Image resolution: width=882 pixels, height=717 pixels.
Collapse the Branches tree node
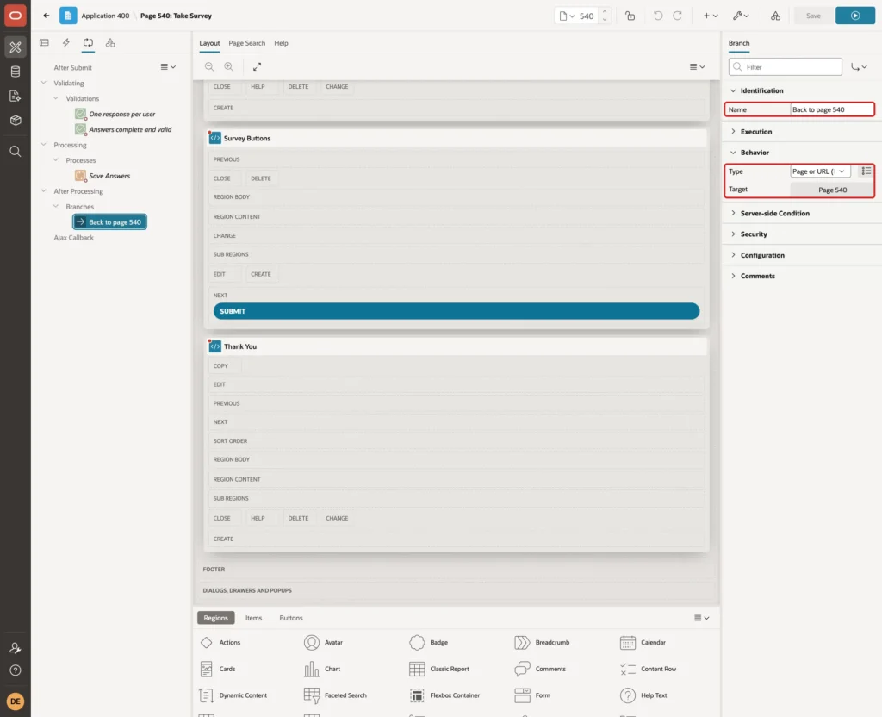56,207
